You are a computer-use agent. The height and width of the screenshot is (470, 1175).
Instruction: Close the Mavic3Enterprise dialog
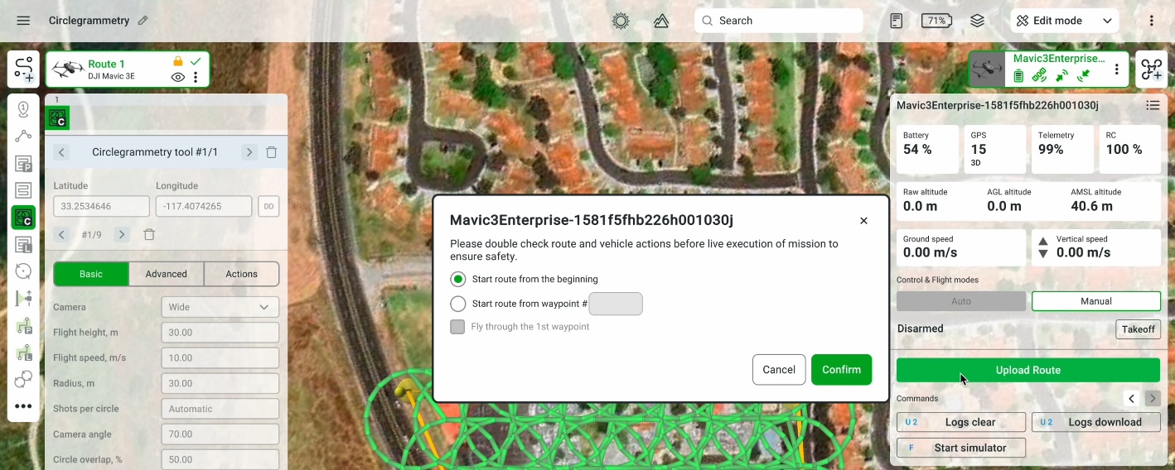(863, 220)
